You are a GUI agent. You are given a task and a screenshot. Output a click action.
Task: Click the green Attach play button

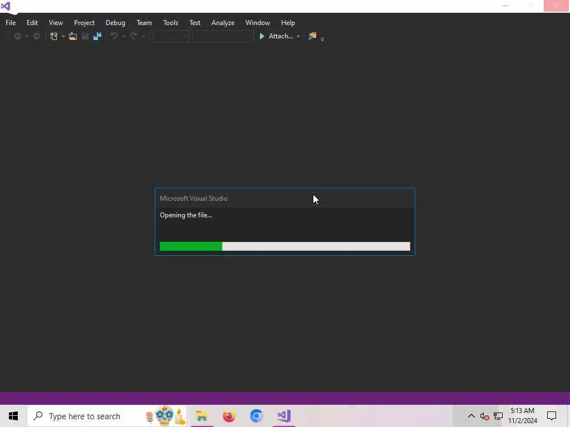pos(262,36)
